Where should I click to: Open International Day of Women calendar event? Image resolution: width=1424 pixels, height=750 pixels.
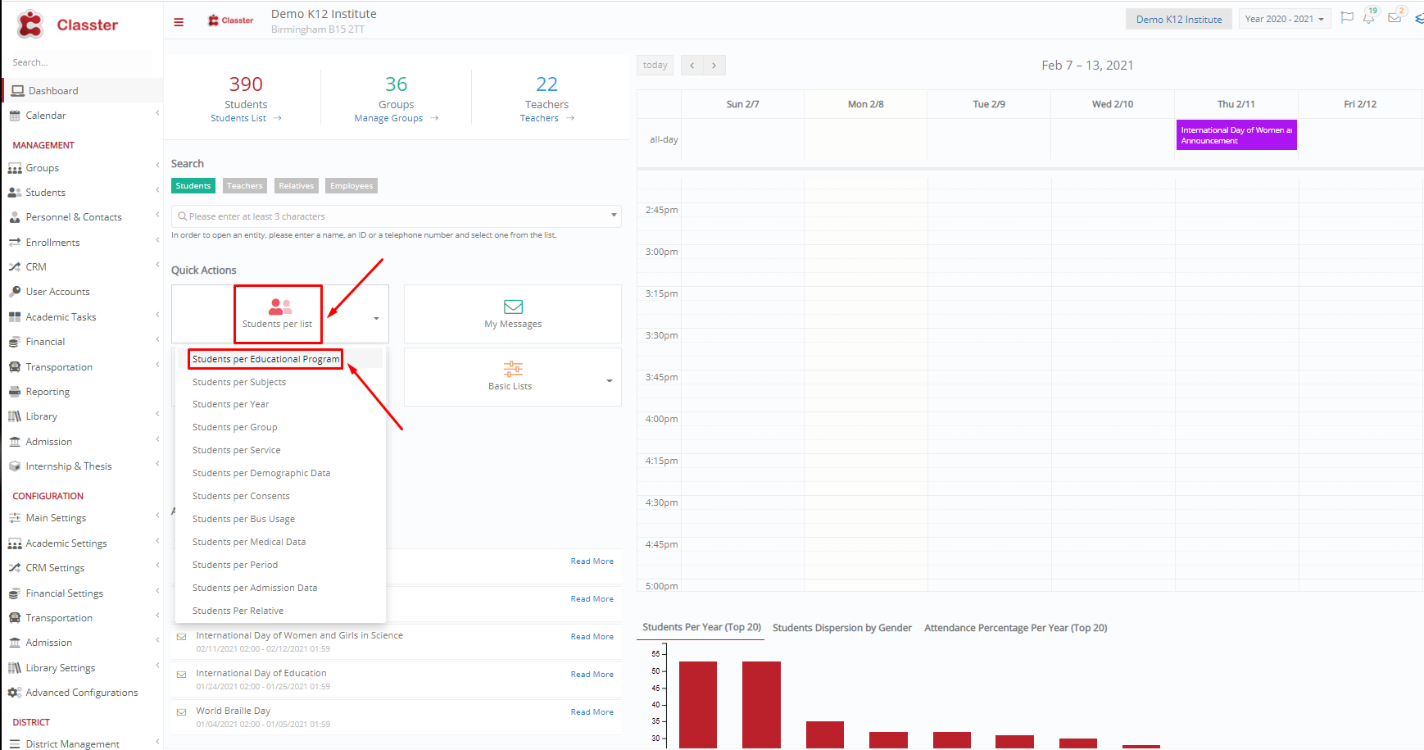1236,135
